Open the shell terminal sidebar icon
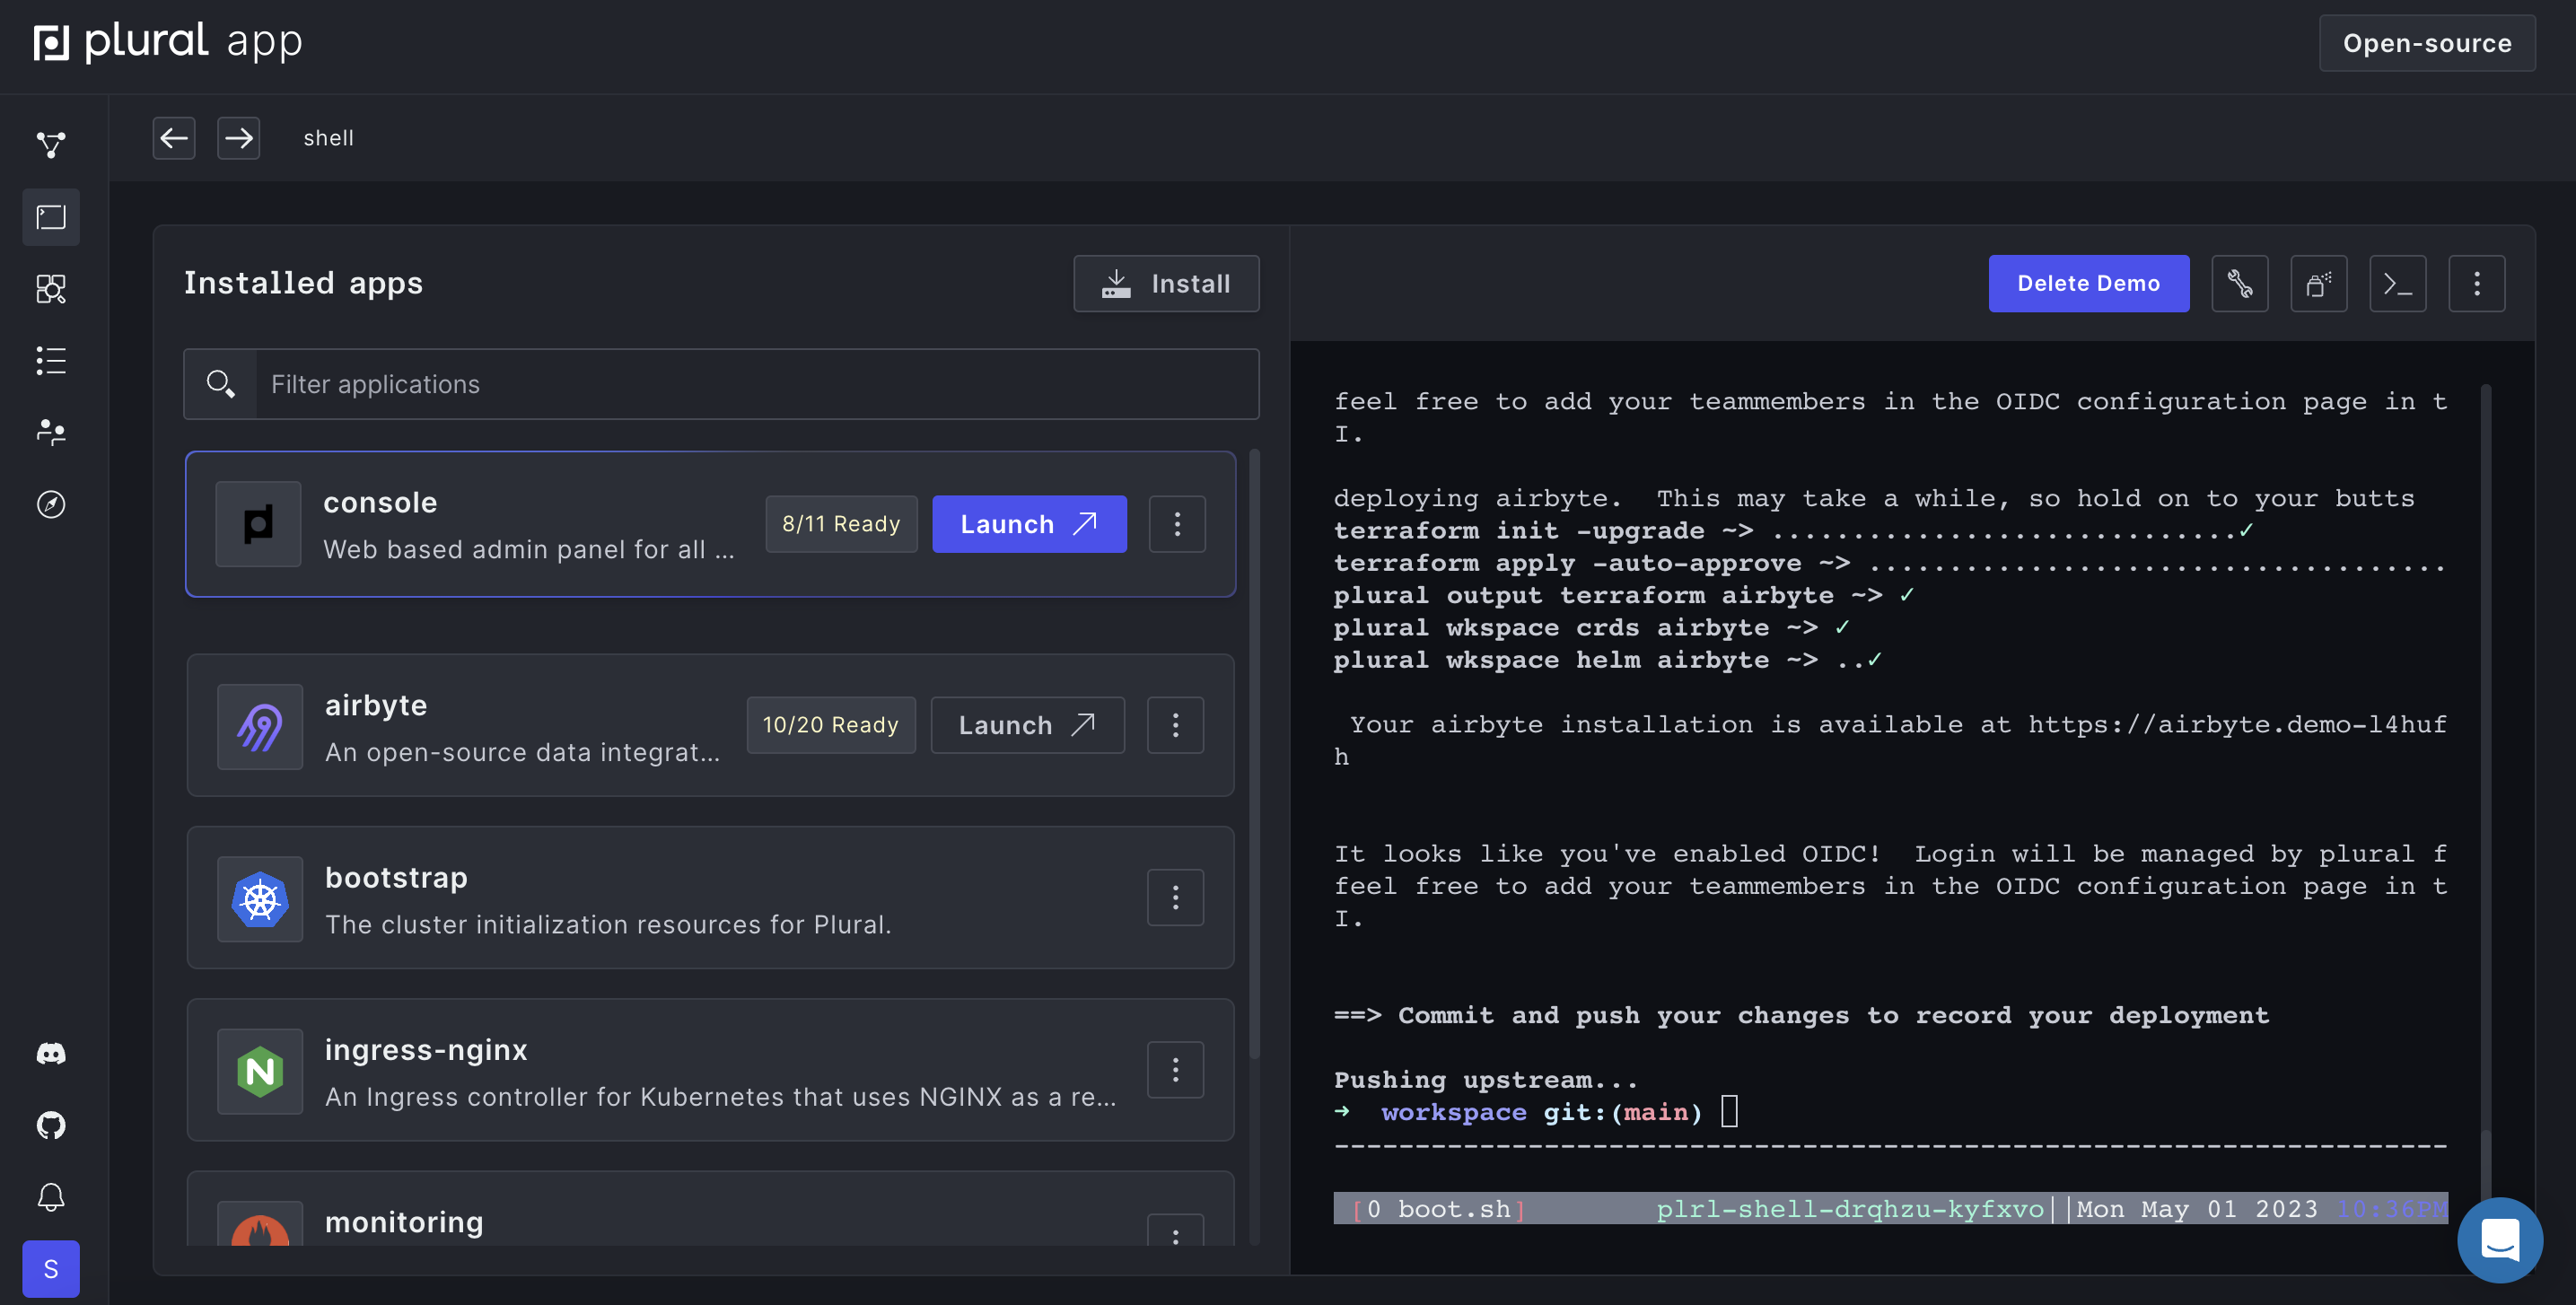This screenshot has width=2576, height=1305. (x=51, y=217)
